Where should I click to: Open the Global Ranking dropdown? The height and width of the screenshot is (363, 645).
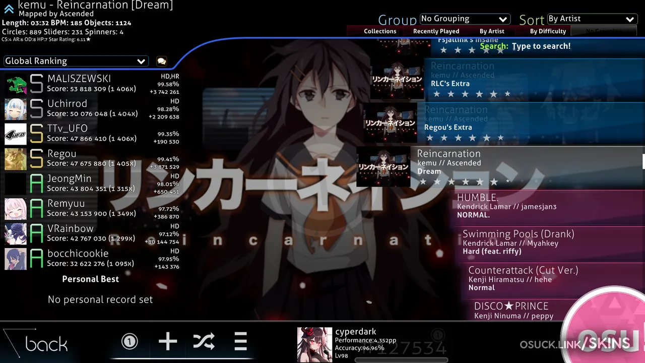click(76, 61)
